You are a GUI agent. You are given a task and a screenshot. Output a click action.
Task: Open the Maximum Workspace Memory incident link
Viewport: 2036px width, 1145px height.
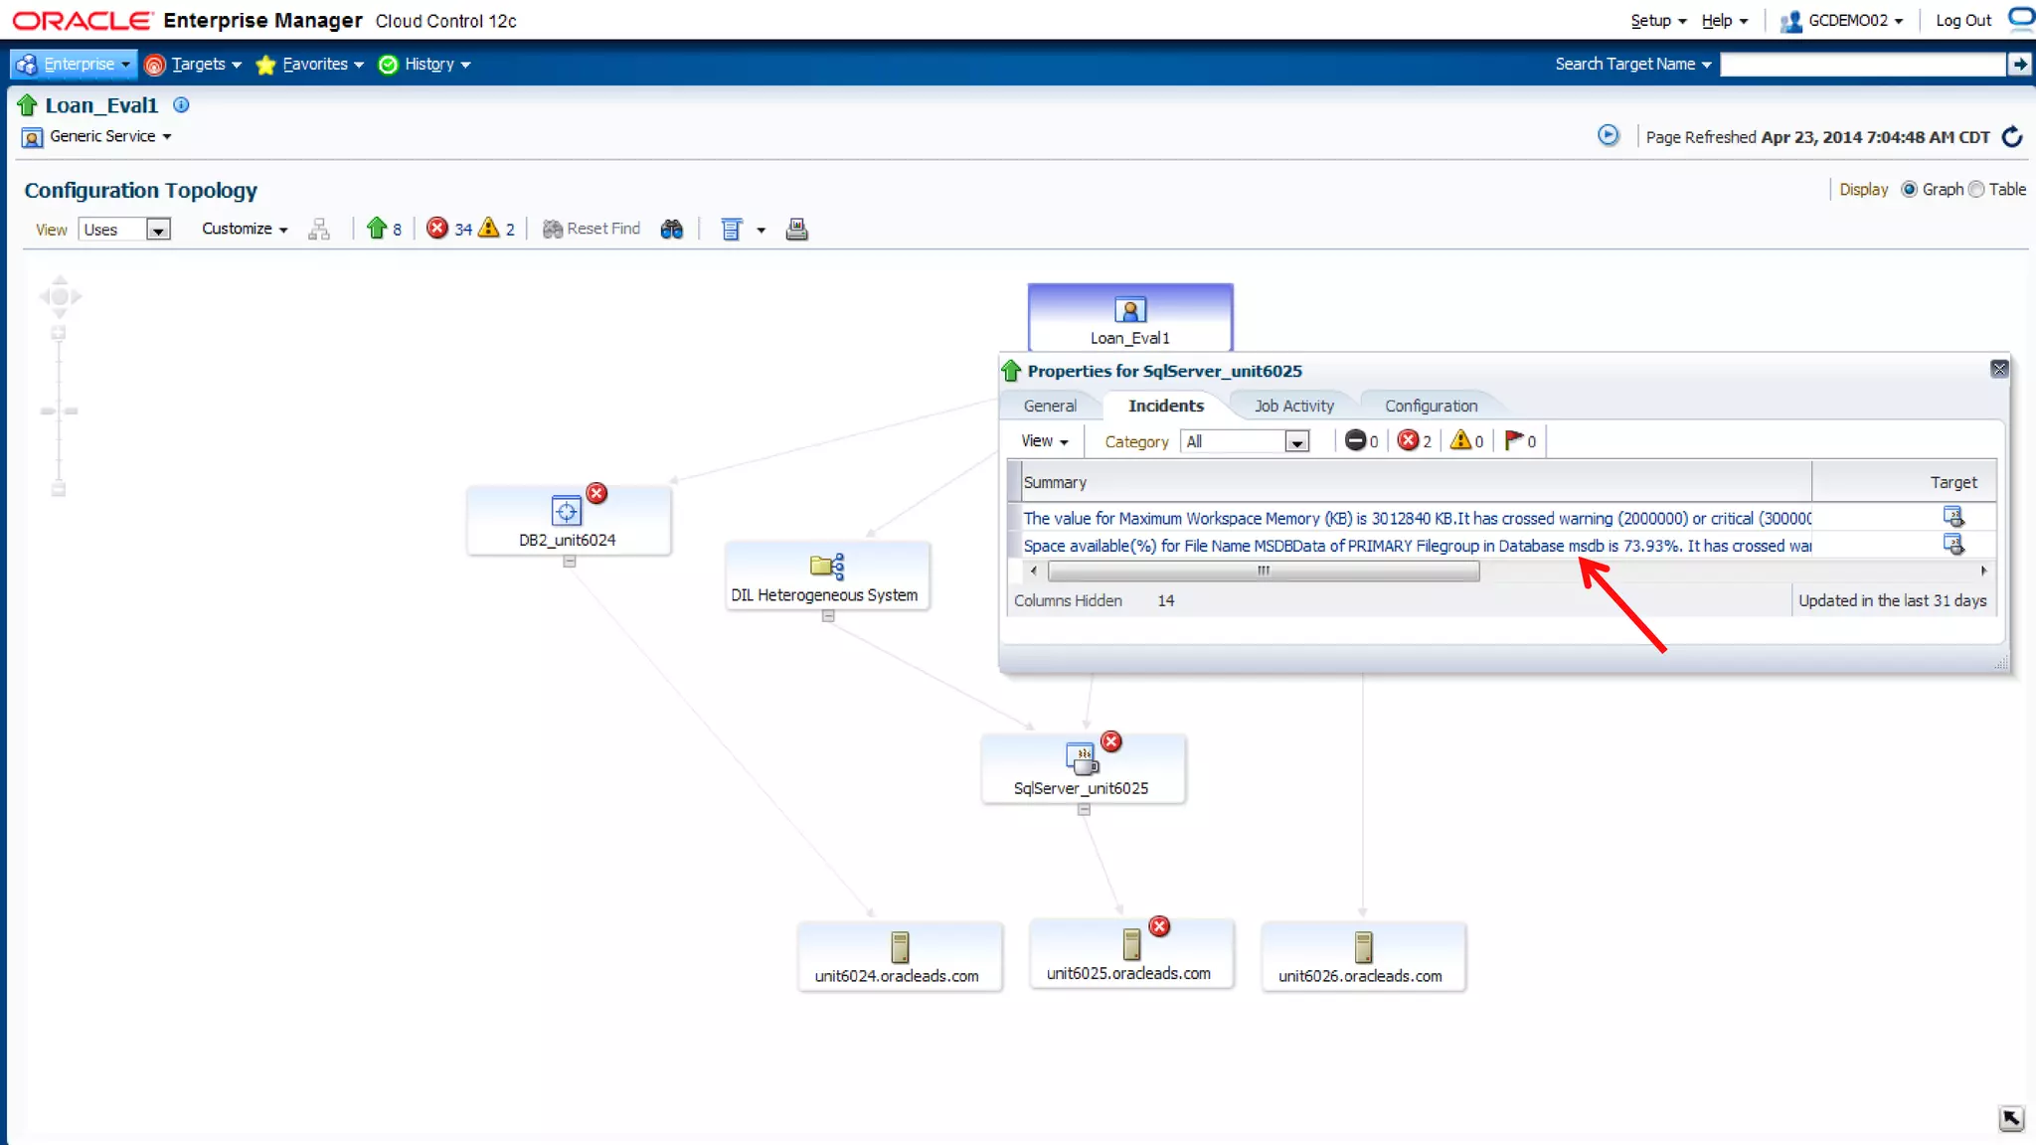click(x=1417, y=518)
